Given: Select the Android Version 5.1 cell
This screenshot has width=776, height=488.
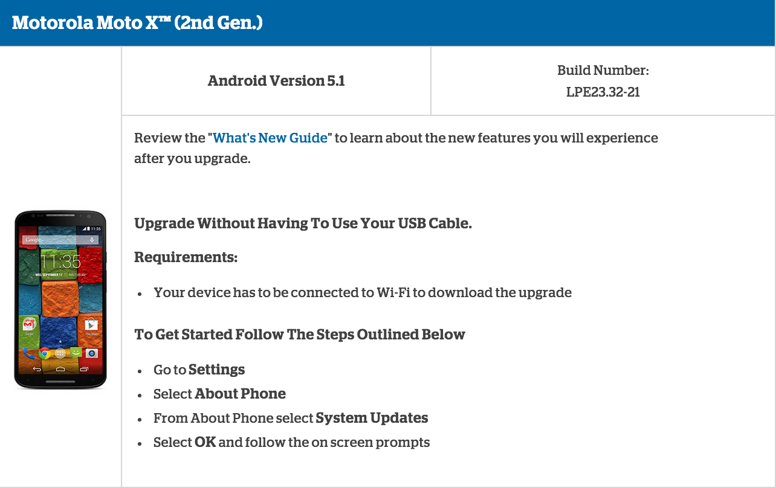Looking at the screenshot, I should click(x=276, y=81).
